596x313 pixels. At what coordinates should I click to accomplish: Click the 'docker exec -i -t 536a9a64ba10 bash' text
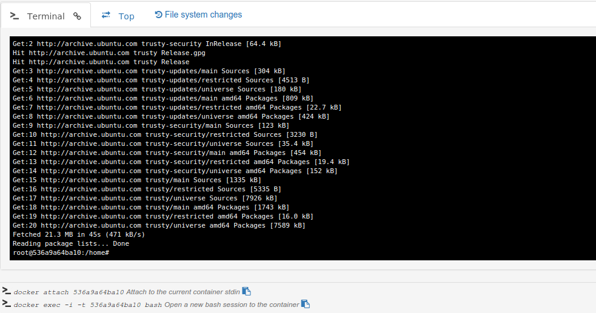point(88,305)
